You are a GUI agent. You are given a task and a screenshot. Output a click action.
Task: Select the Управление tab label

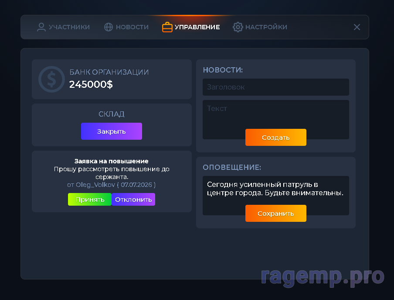(x=197, y=27)
